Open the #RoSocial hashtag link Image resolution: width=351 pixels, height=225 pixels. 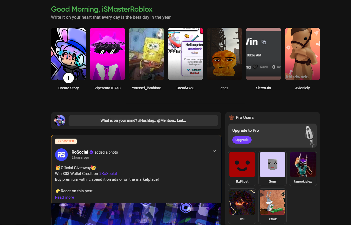[108, 174]
